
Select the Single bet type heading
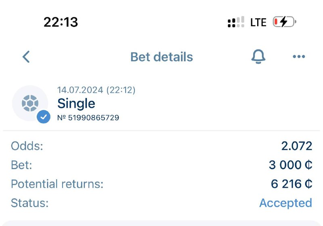click(x=76, y=104)
